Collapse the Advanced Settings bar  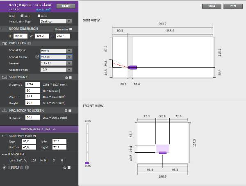tap(39, 129)
